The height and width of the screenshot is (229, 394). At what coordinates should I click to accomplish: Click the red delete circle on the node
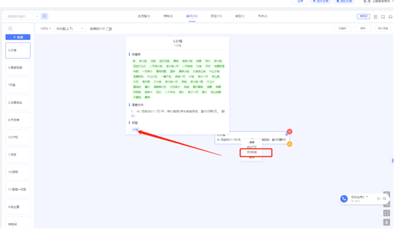289,132
